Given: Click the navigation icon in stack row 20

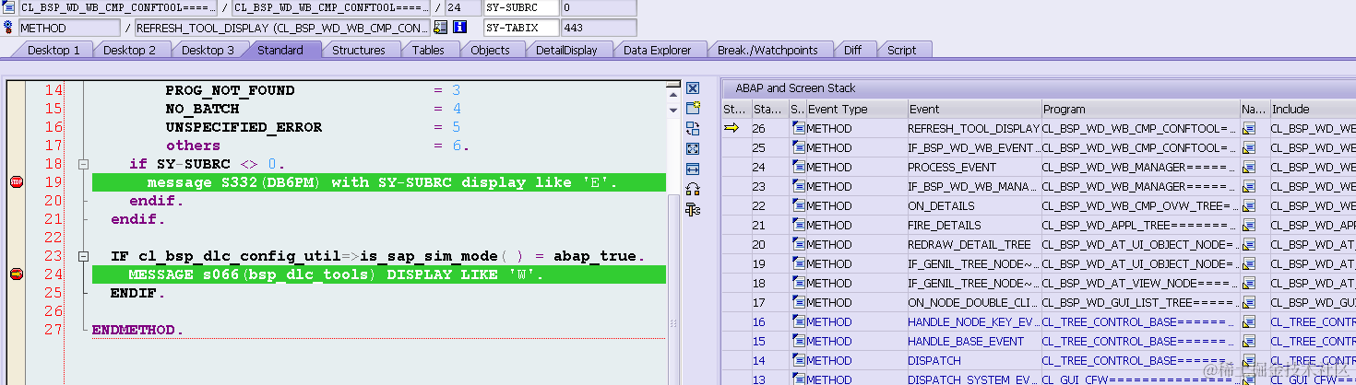Looking at the screenshot, I should 1249,244.
